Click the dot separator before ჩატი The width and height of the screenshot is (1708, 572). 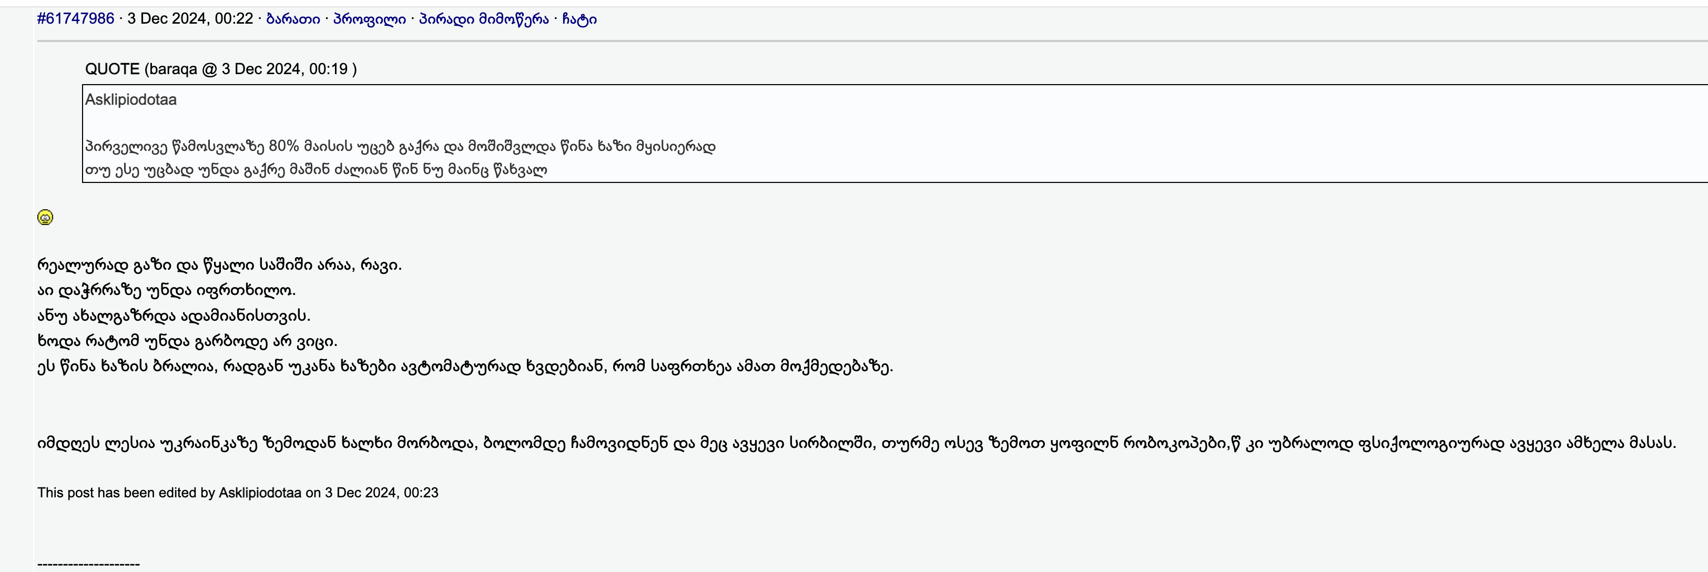point(556,19)
